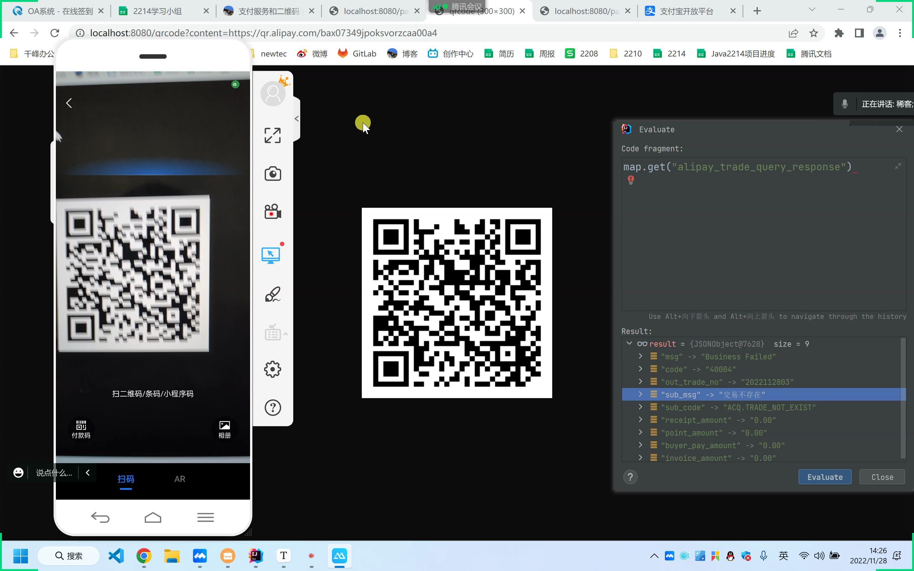Go back in browser history

click(14, 33)
